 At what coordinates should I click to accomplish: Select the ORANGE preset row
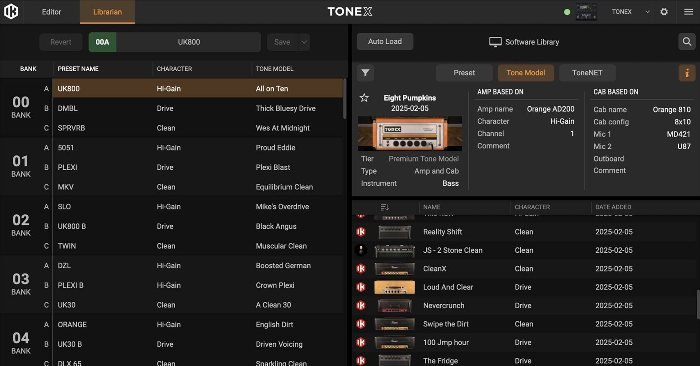pyautogui.click(x=198, y=324)
